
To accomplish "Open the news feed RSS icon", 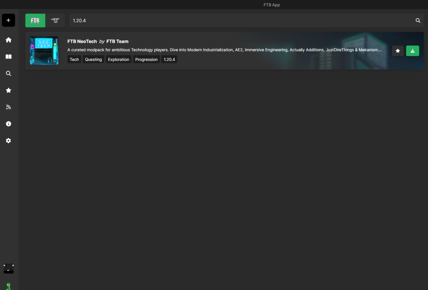I will tap(8, 107).
